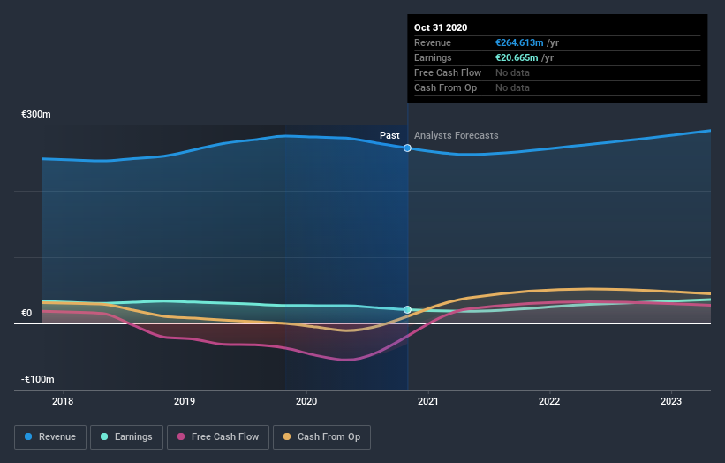The height and width of the screenshot is (463, 725).
Task: Click the -€100m y-axis label
Action: click(x=37, y=379)
